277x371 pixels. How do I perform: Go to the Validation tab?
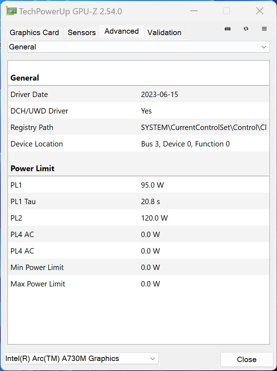click(164, 33)
